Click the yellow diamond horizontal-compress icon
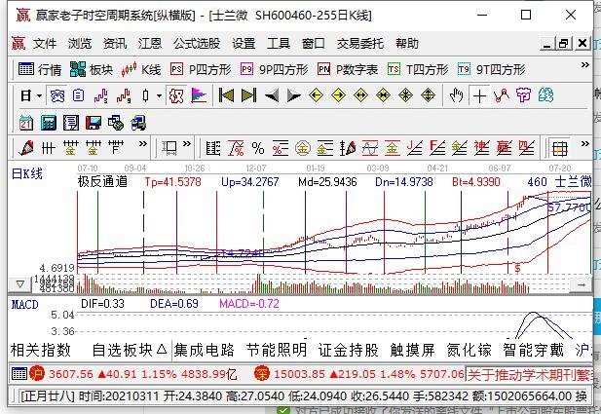This screenshot has width=601, height=414. pyautogui.click(x=383, y=95)
